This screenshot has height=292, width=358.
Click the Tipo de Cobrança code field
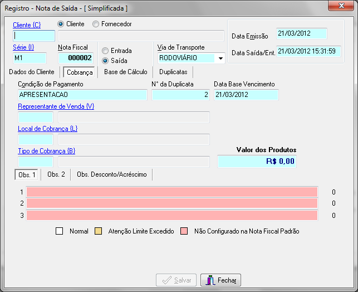click(36, 162)
